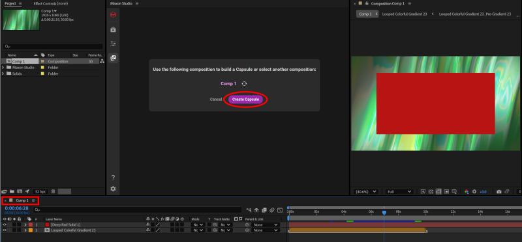Toggle motion blur switch in timeline header
The width and height of the screenshot is (522, 242).
tap(272, 210)
